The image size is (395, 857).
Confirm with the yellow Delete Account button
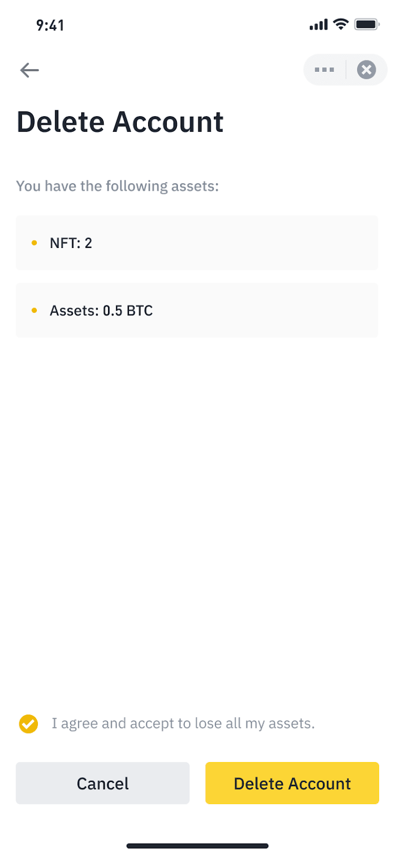(x=292, y=783)
